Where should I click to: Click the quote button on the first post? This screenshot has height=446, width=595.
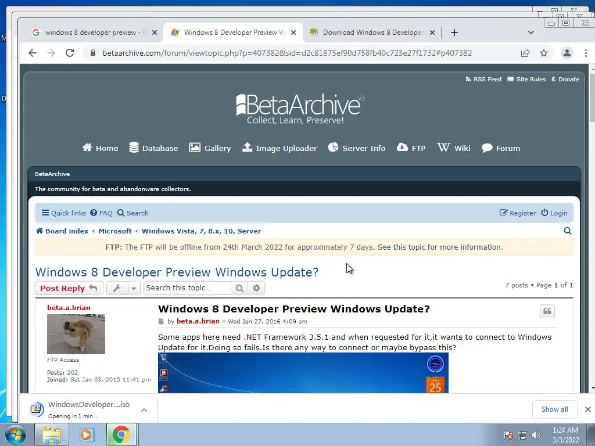click(x=547, y=311)
